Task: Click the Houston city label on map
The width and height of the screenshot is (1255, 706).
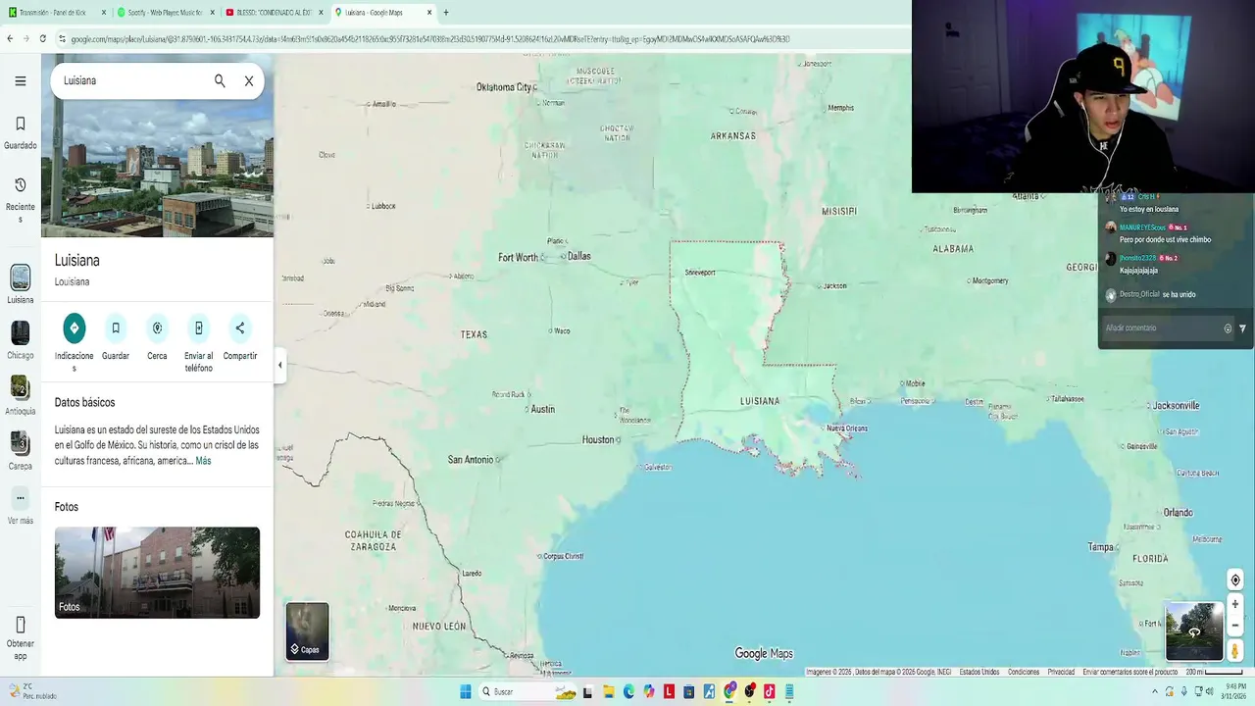Action: point(598,440)
